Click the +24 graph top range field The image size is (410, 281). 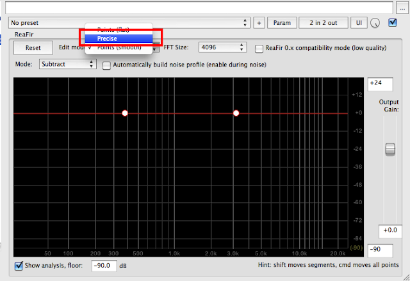380,84
